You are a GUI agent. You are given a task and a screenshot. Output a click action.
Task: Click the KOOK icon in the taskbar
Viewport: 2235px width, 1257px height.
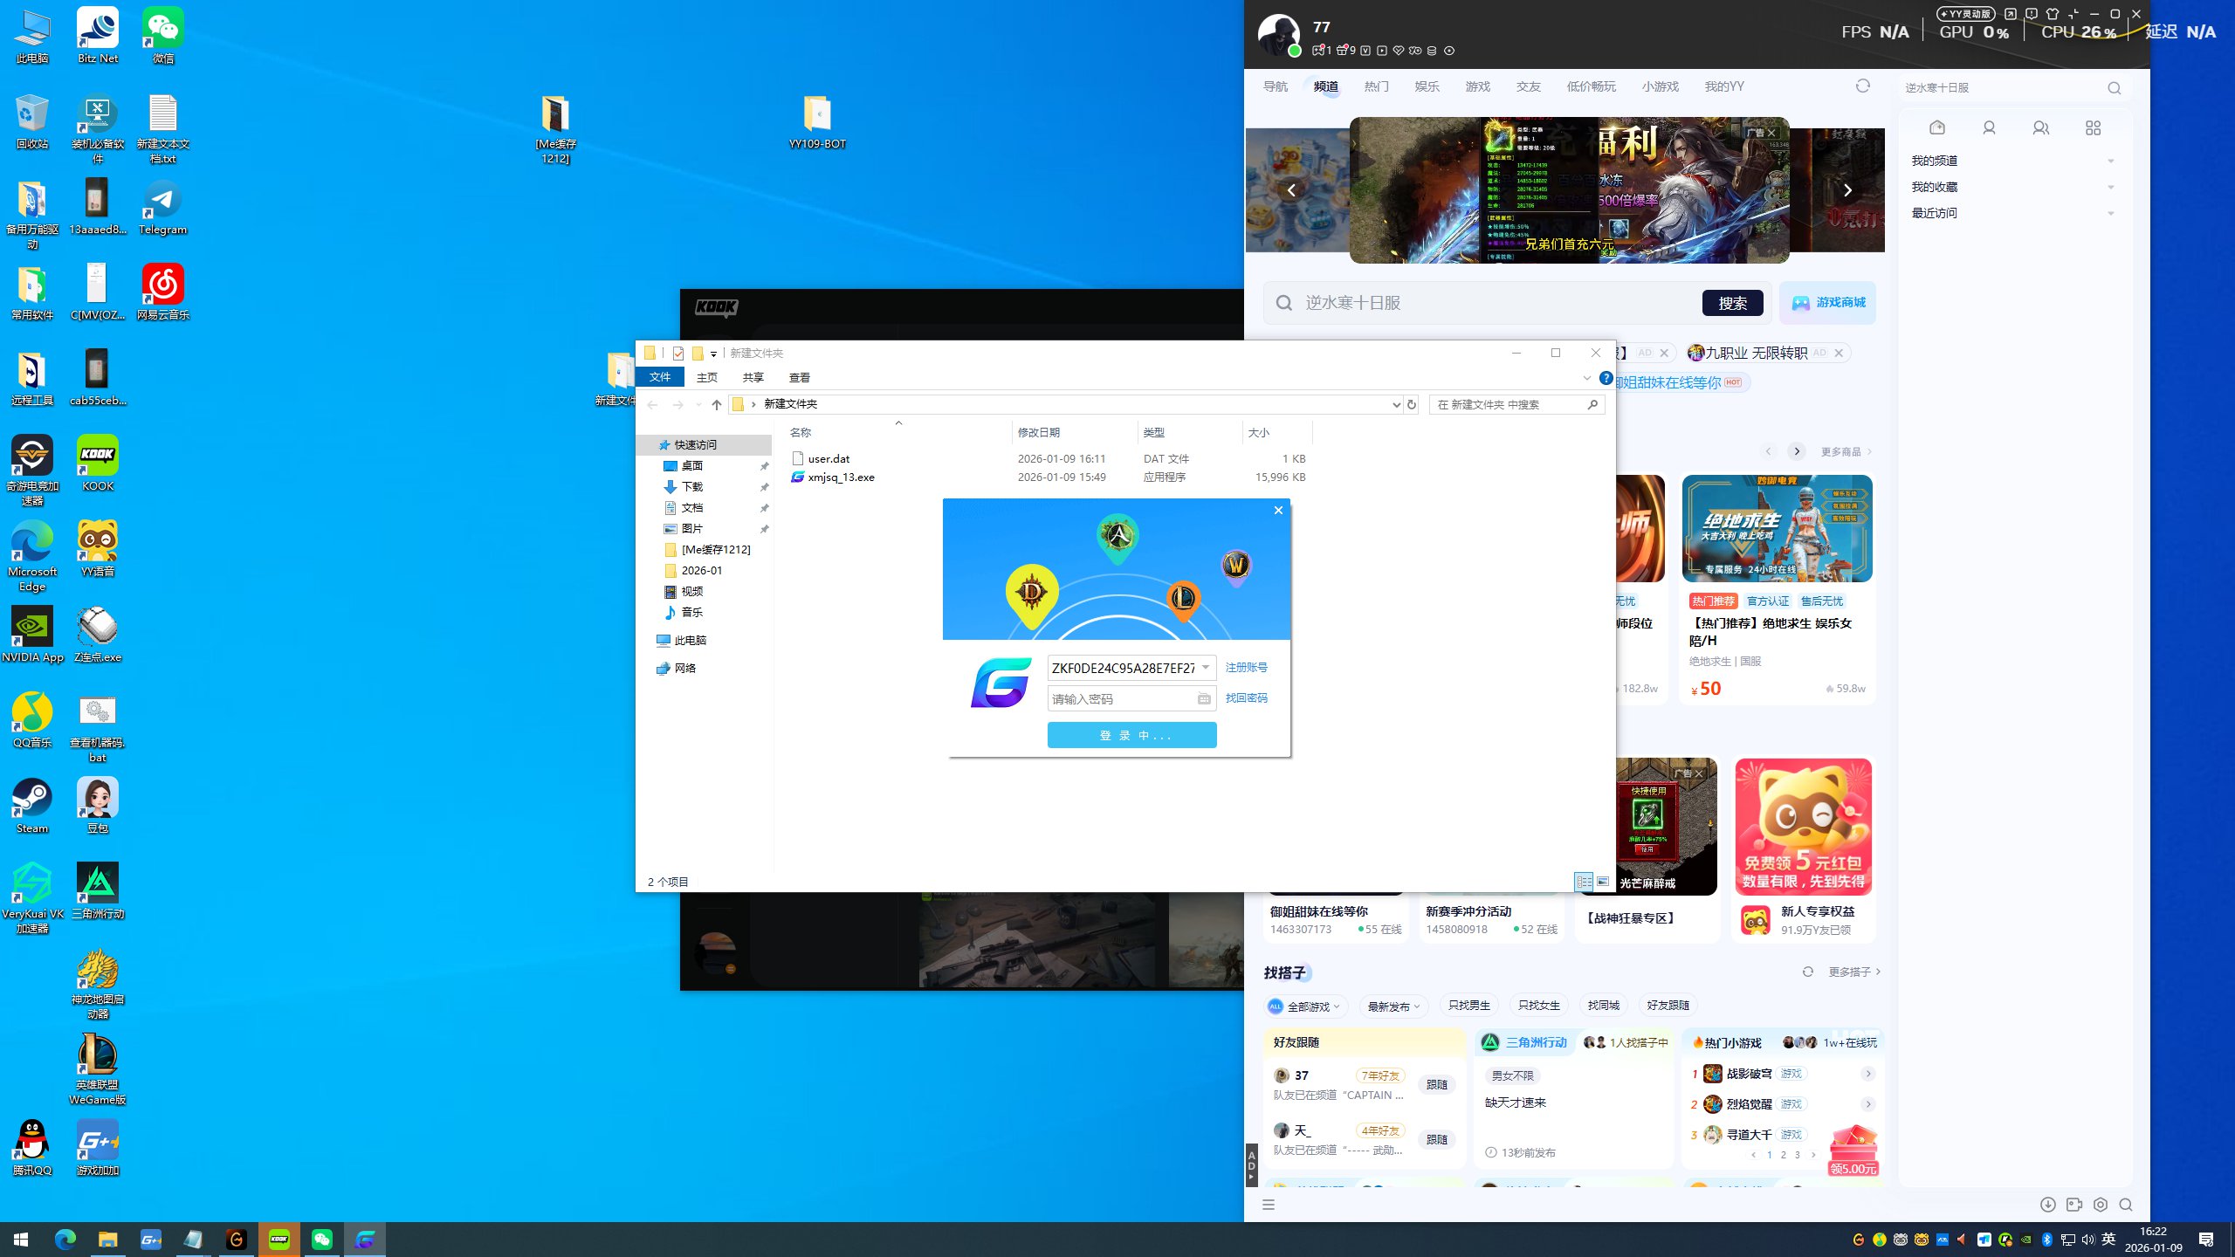(279, 1239)
